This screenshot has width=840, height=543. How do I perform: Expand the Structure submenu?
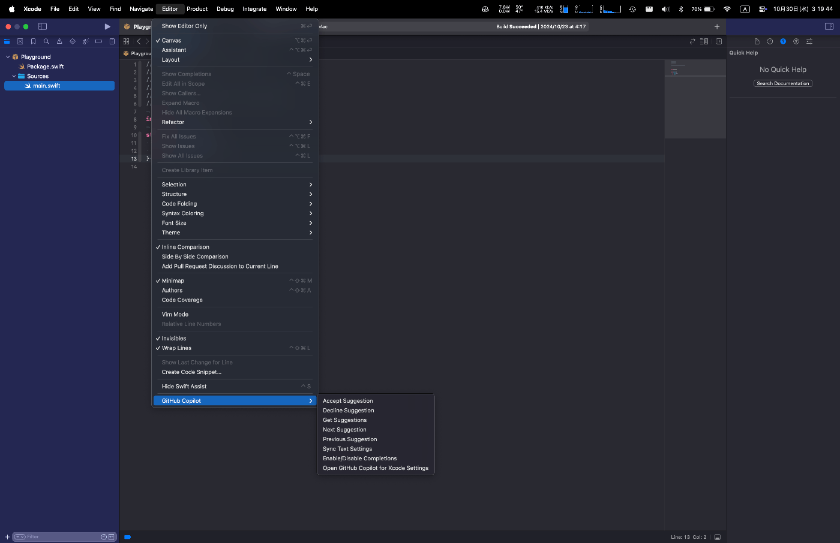click(235, 194)
